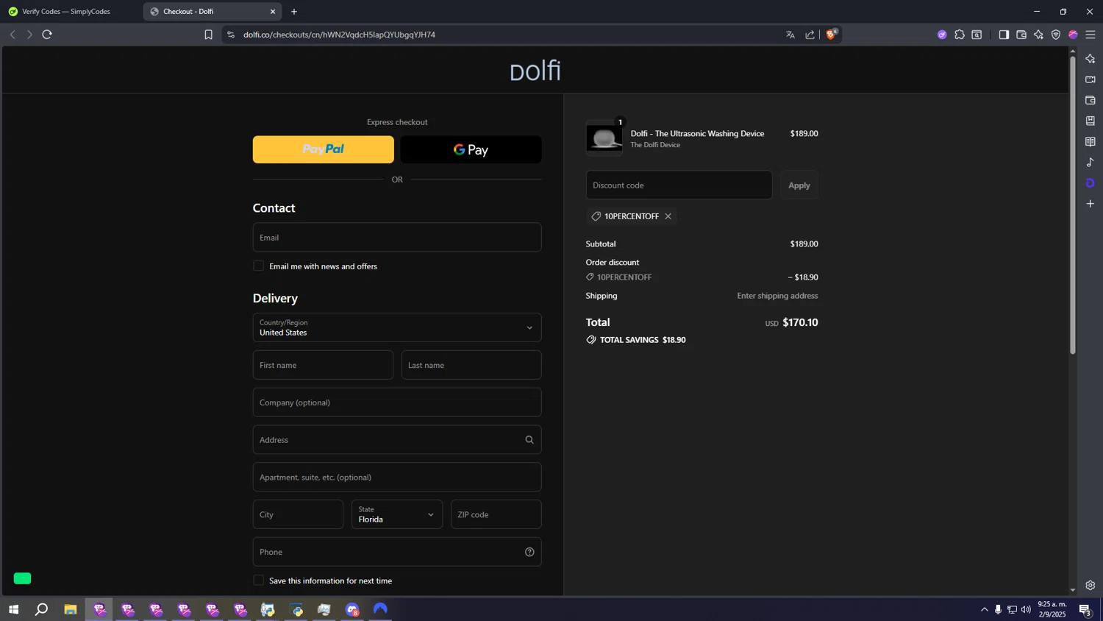1103x621 pixels.
Task: Click the URL address bar
Action: pyautogui.click(x=507, y=35)
